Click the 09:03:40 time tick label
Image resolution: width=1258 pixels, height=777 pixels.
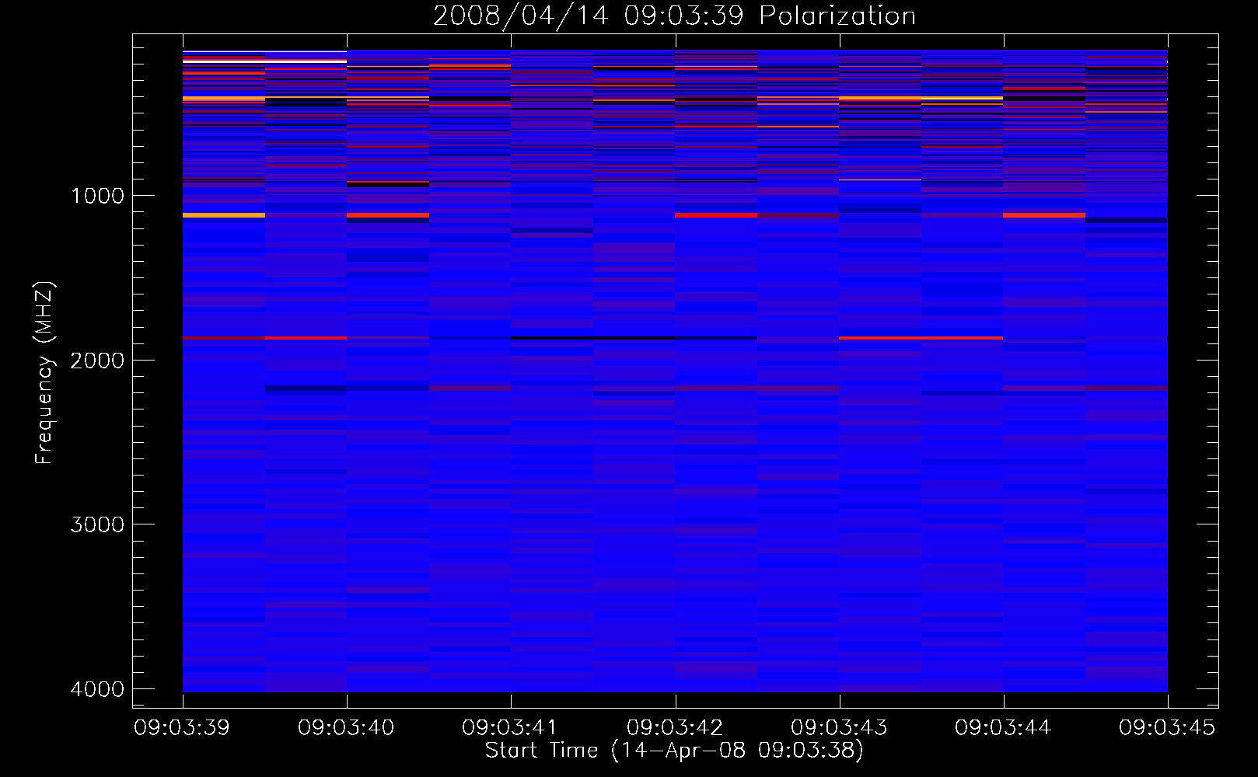[346, 728]
